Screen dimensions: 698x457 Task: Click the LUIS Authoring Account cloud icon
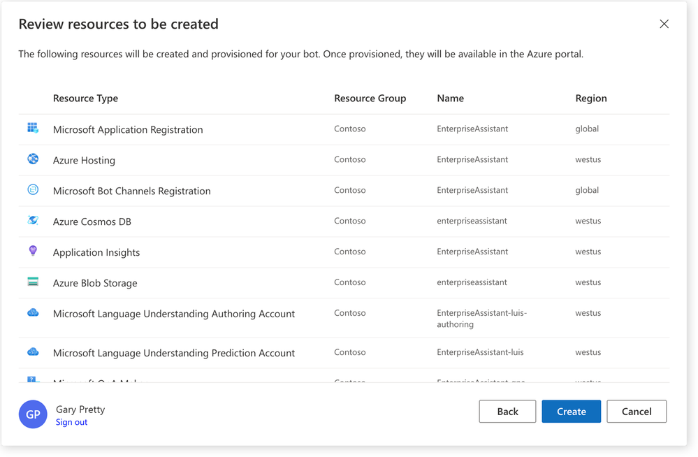coord(33,312)
